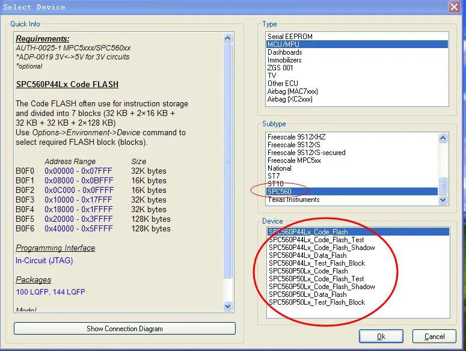Click Quick Info scroll up arrow
Image resolution: width=466 pixels, height=351 pixels.
point(227,38)
